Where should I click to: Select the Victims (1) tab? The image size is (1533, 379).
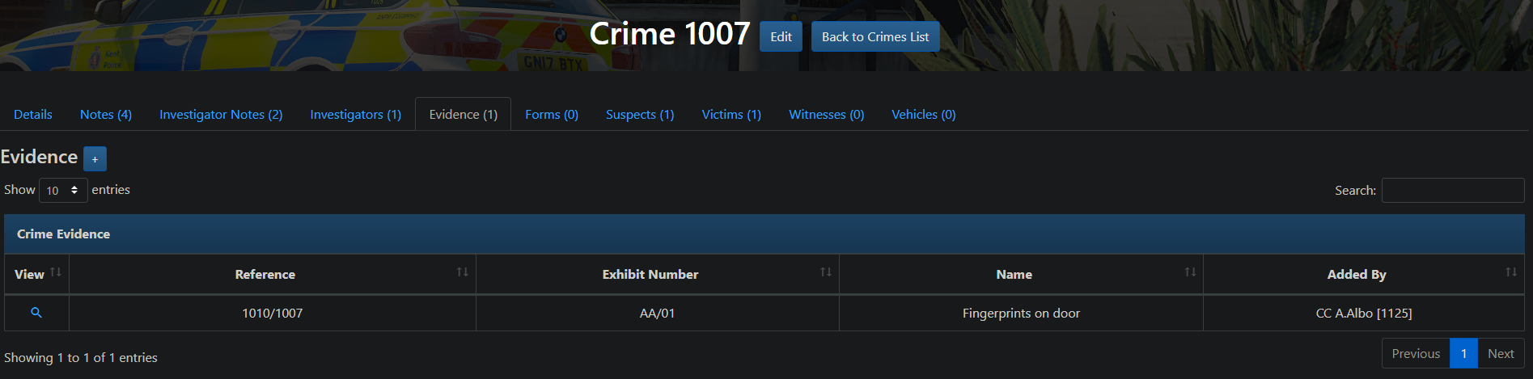pos(731,115)
